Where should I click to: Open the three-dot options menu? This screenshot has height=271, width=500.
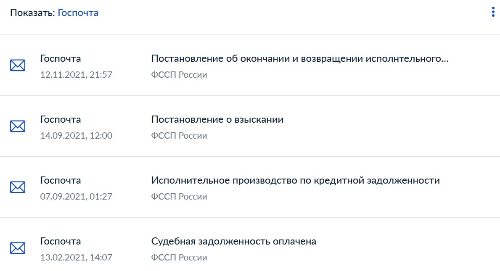[x=493, y=12]
